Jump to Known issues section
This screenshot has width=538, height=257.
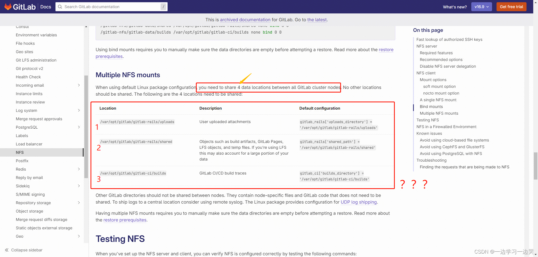coord(429,133)
